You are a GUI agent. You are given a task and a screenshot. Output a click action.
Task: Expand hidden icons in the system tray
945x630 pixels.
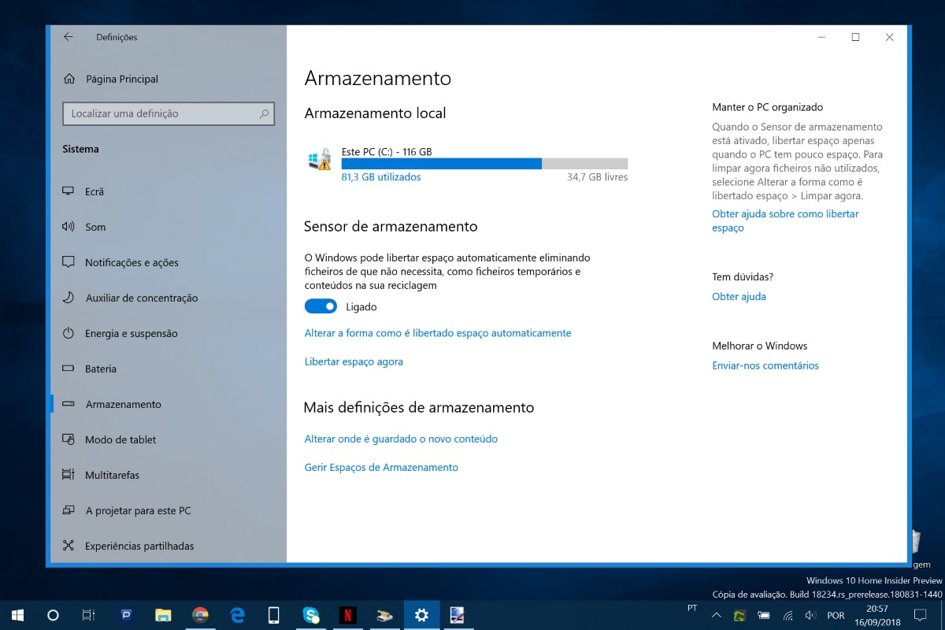tap(717, 614)
